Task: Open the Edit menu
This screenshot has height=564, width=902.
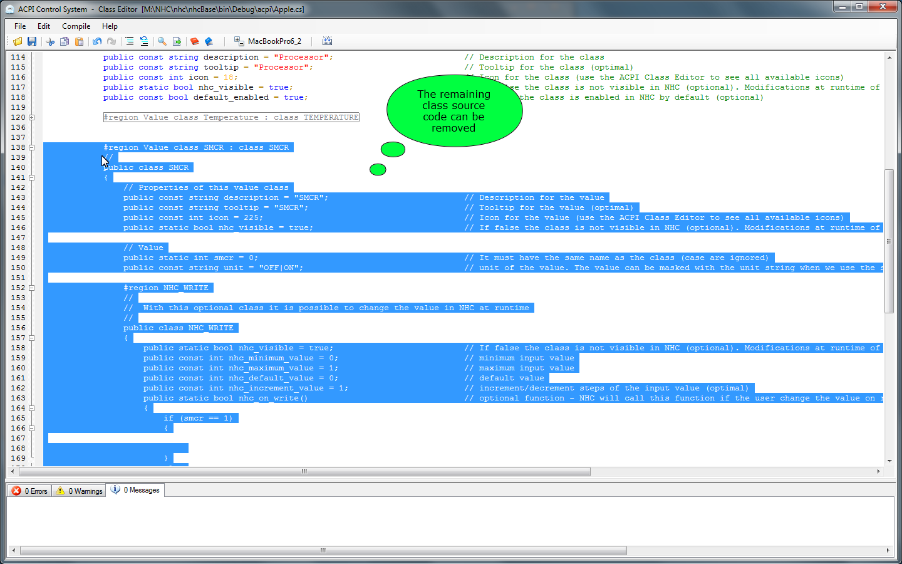Action: click(44, 26)
